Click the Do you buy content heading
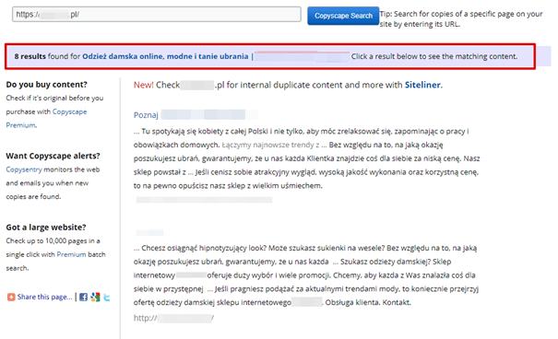 [47, 85]
